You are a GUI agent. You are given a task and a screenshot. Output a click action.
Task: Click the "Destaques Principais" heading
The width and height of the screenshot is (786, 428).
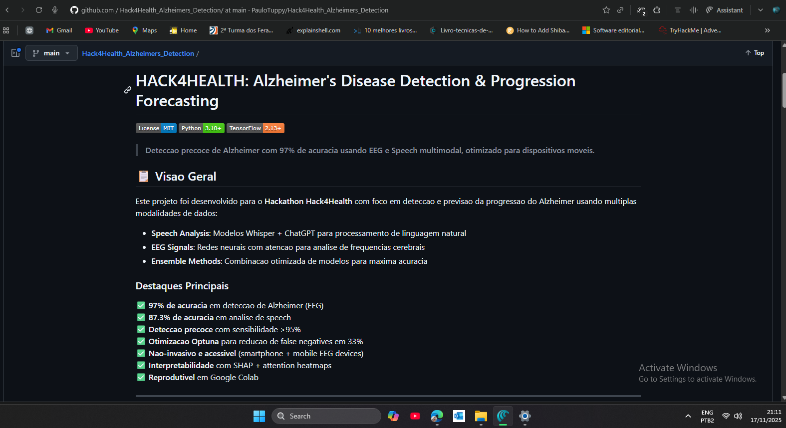[182, 286]
